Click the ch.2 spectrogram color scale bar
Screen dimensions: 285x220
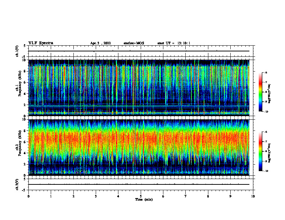click(x=261, y=151)
